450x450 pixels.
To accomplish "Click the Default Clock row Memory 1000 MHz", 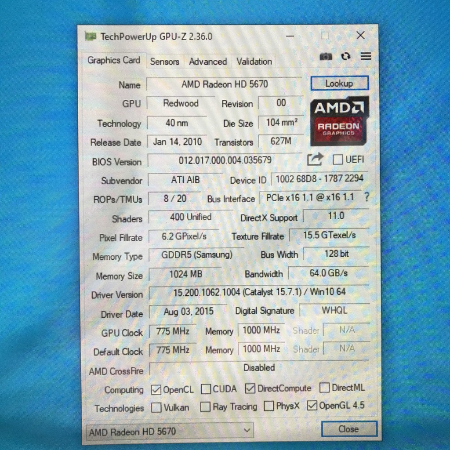I will (x=261, y=349).
